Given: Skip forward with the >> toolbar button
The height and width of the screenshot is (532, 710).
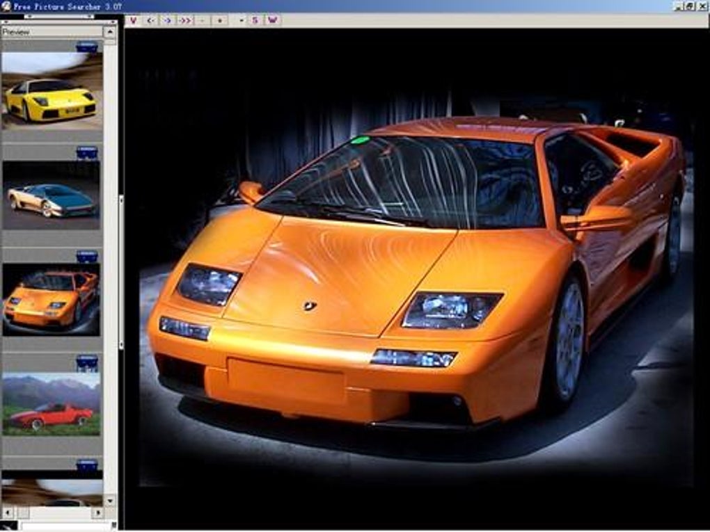Looking at the screenshot, I should pos(184,20).
